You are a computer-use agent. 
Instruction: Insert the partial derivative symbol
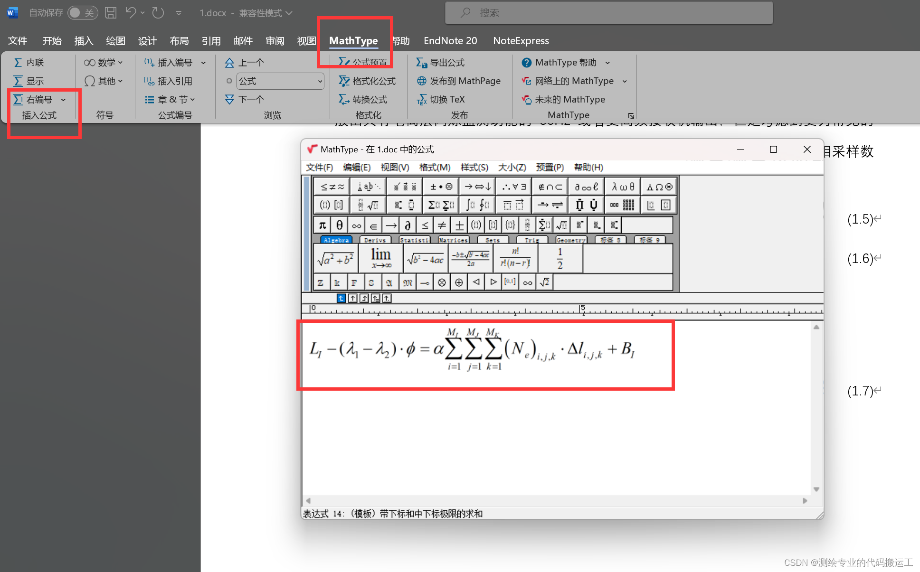click(x=408, y=225)
